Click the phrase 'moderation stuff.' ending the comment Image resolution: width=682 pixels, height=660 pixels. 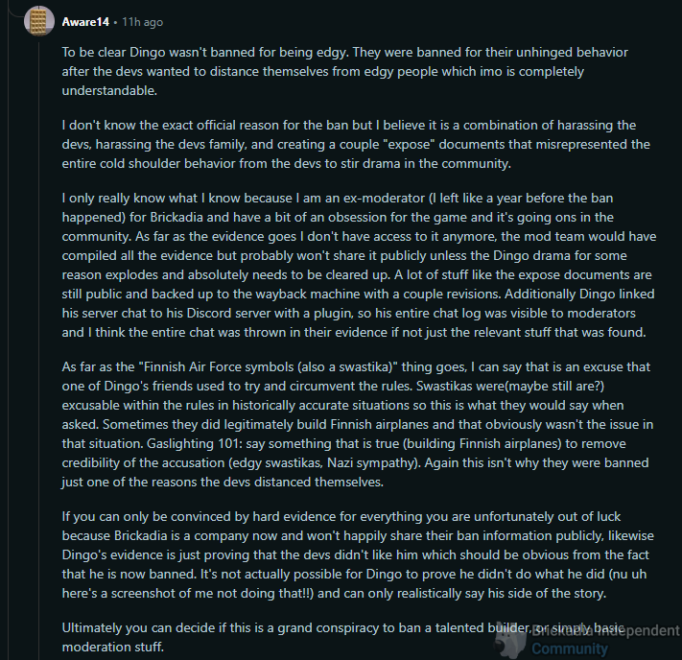(112, 648)
